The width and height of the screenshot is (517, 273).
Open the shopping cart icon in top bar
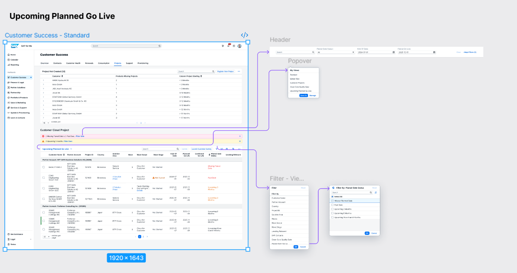pos(223,46)
